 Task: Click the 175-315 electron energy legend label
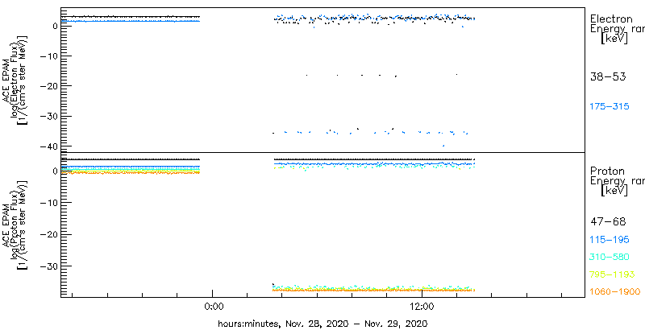[610, 107]
